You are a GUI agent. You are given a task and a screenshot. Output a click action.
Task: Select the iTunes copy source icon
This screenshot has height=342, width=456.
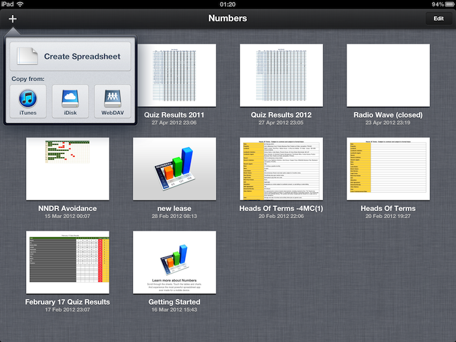point(28,101)
